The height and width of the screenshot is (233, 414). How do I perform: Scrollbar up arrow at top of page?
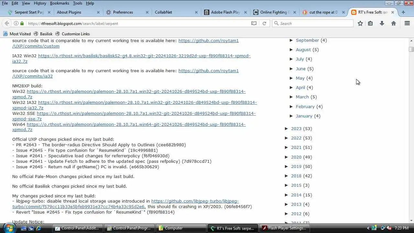click(411, 40)
